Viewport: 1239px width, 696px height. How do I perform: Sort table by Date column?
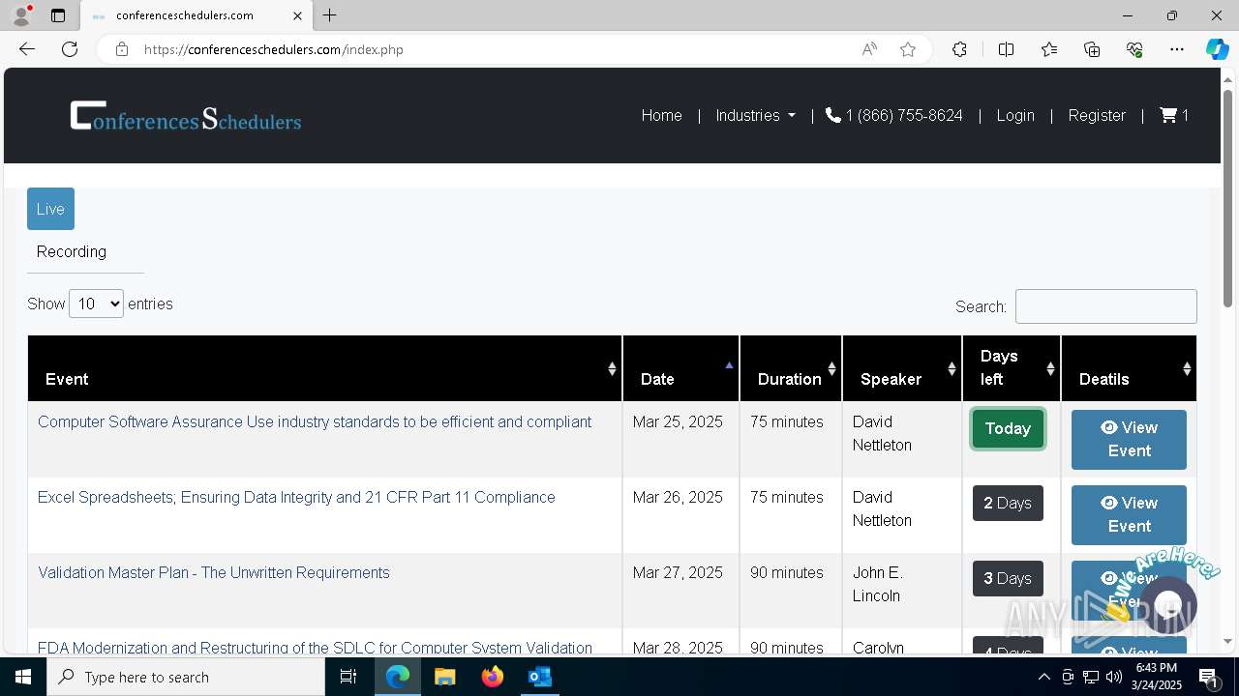pyautogui.click(x=680, y=368)
